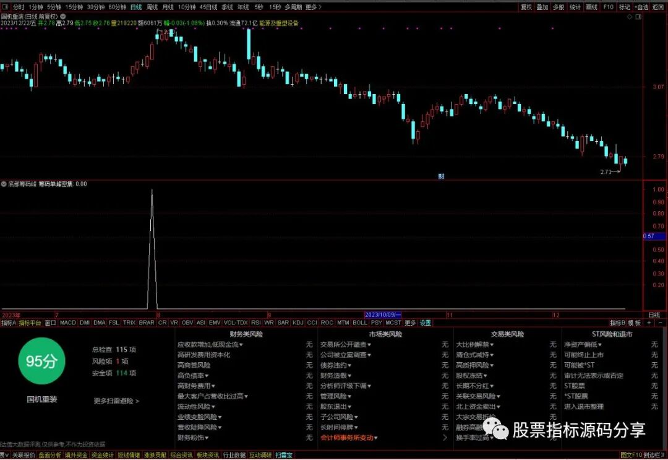Select the OBV indicator
This screenshot has height=460, width=668.
coord(187,323)
